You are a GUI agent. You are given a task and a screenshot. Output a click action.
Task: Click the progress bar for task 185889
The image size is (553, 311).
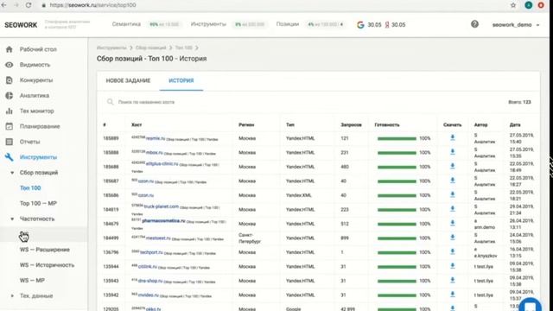point(397,138)
